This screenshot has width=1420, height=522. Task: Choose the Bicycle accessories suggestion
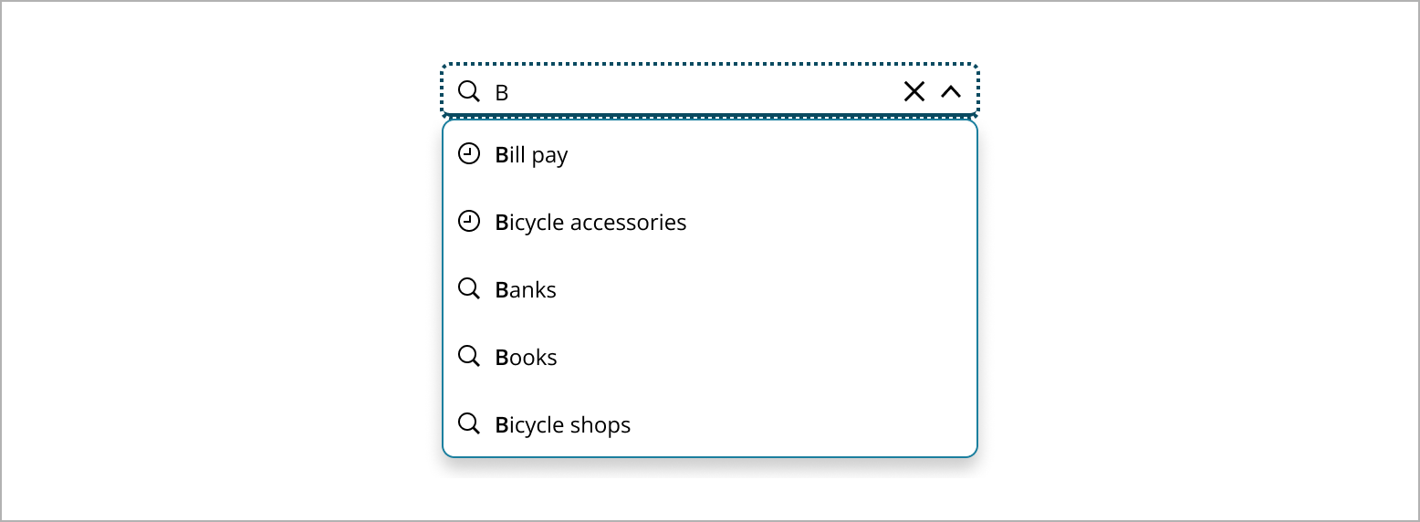[x=590, y=223]
